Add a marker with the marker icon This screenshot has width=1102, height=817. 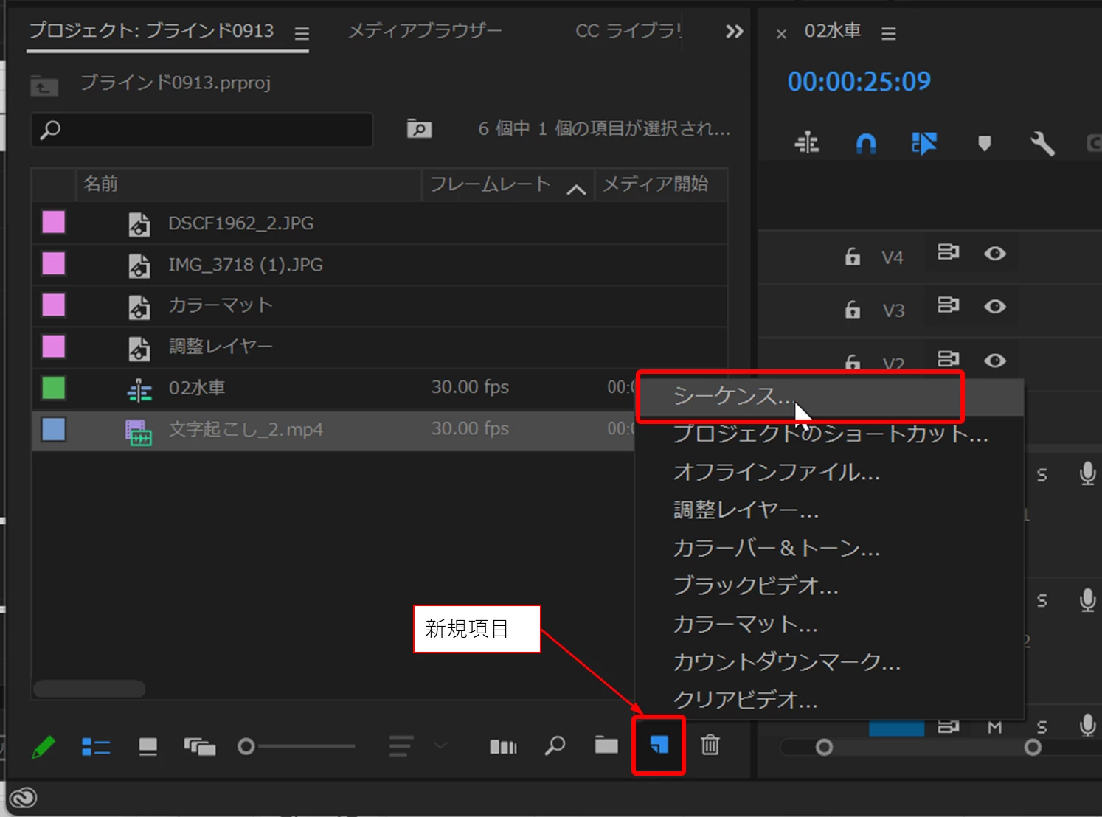pyautogui.click(x=984, y=143)
